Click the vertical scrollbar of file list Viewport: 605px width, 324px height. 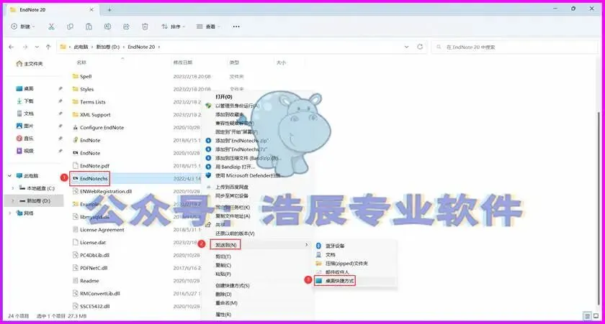tap(599, 208)
